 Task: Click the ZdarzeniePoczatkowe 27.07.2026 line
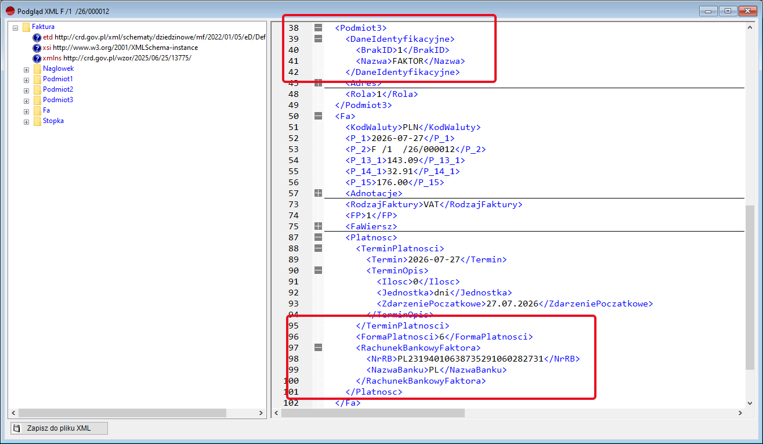[515, 304]
